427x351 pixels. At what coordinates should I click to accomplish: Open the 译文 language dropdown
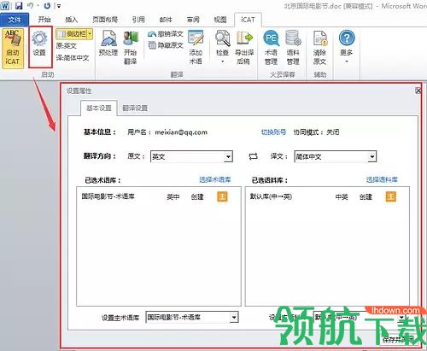336,156
